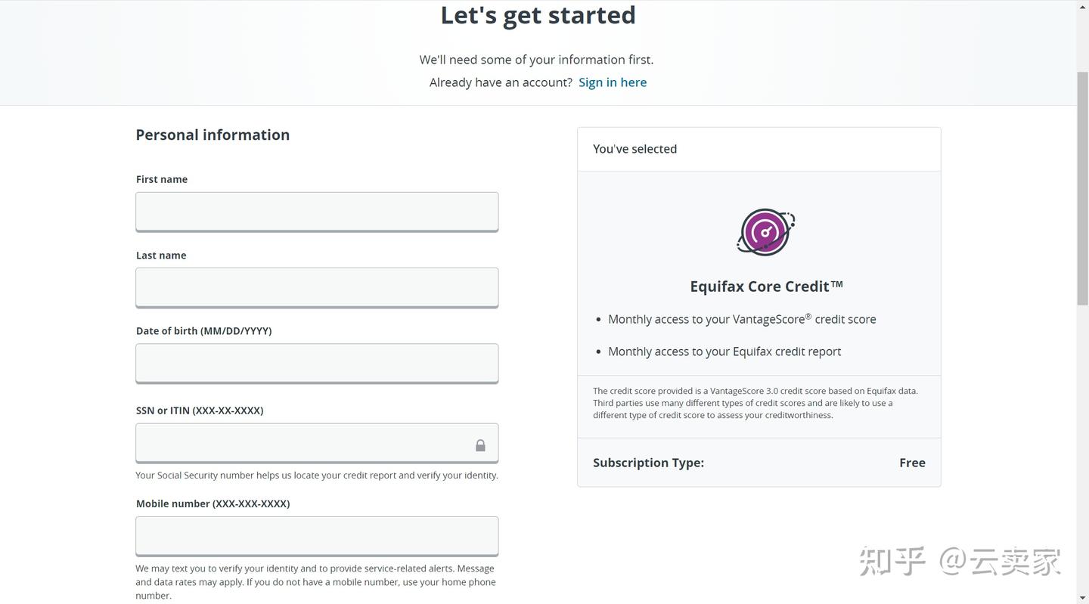Click the scrollbar up arrow
Viewport: 1089px width, 604px height.
(x=1083, y=6)
